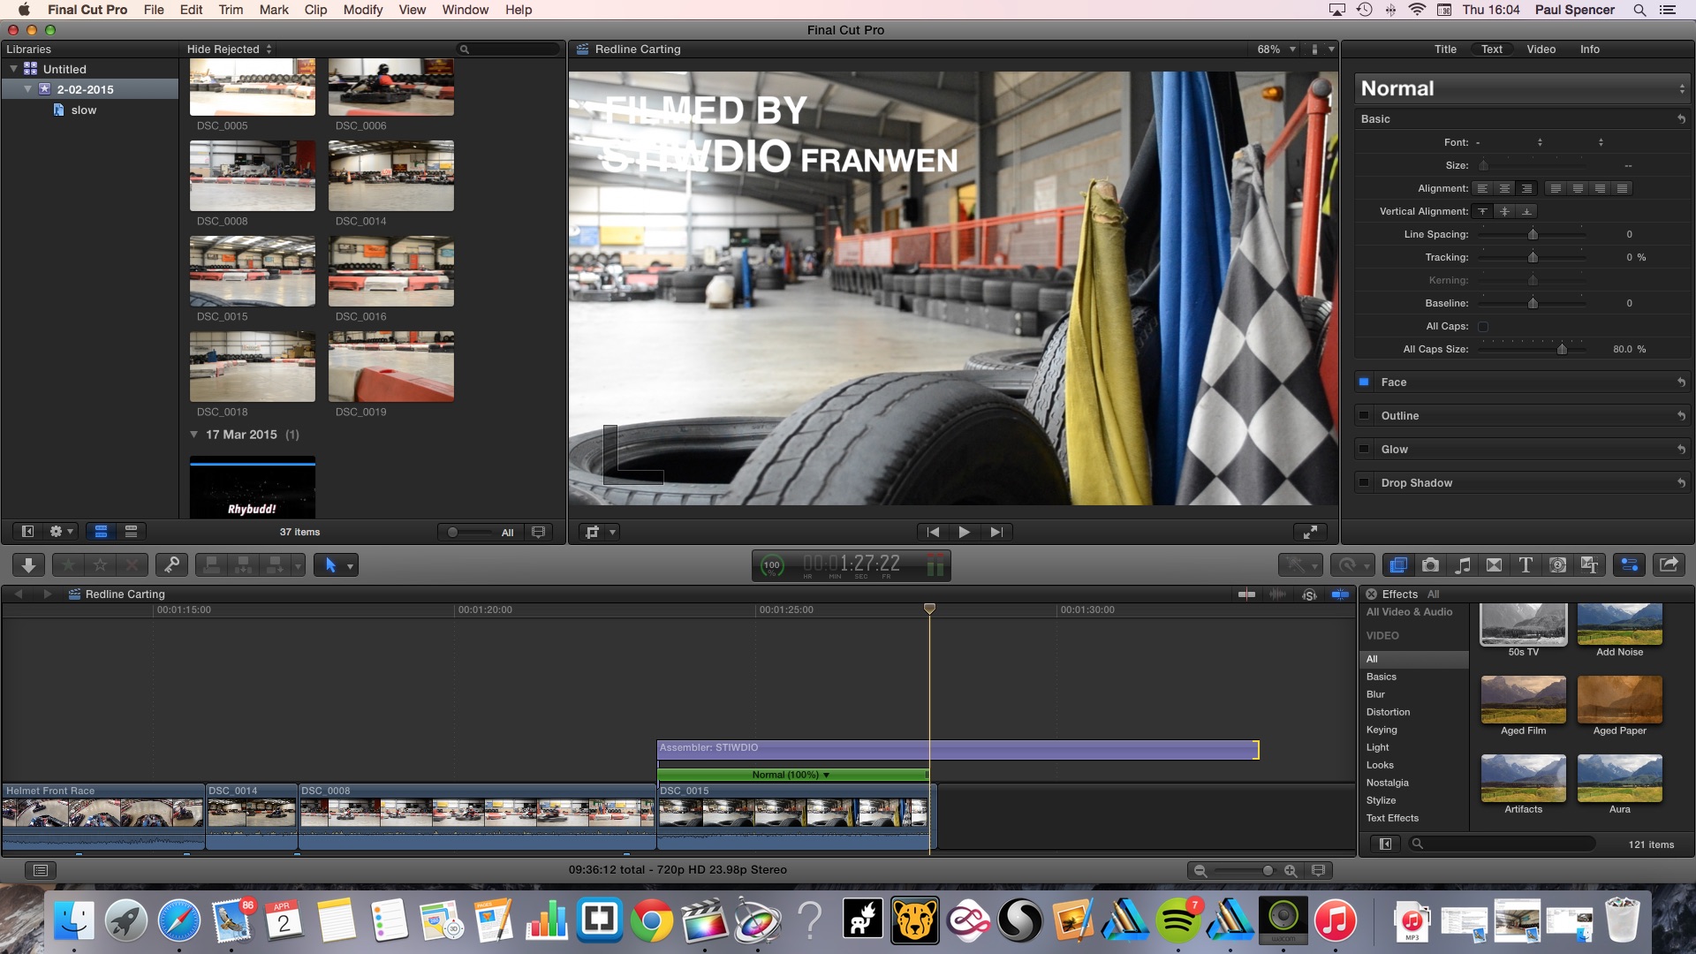Image resolution: width=1696 pixels, height=954 pixels.
Task: Open the Titles browser icon
Action: (1526, 565)
